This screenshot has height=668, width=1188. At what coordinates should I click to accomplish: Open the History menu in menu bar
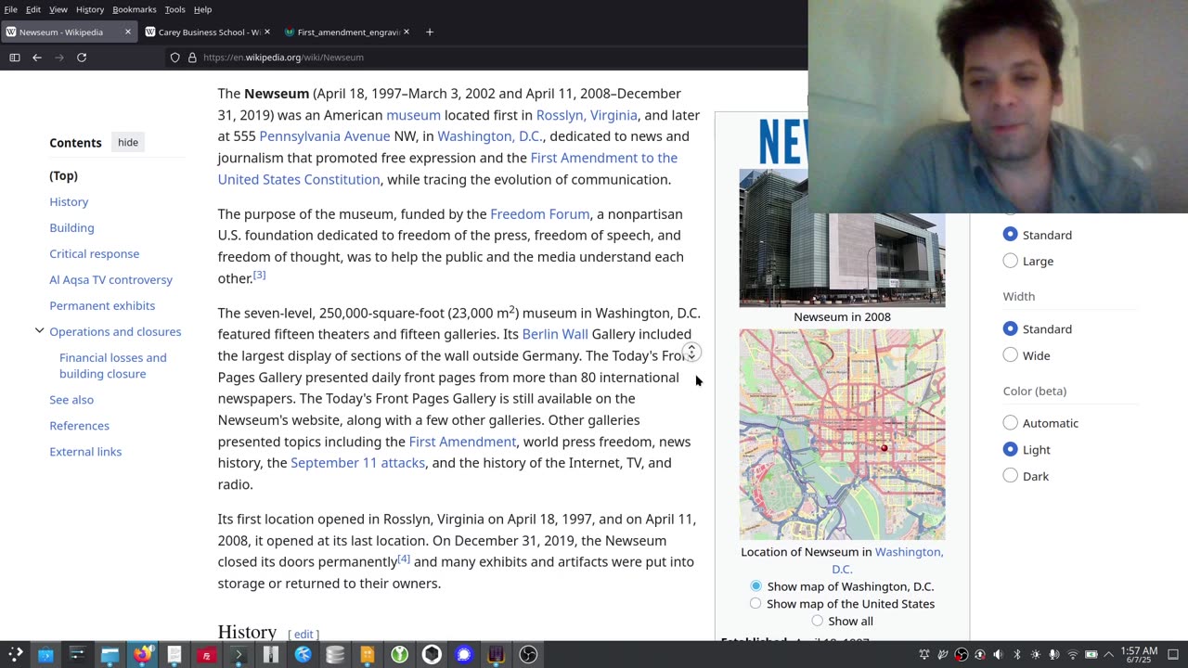click(x=90, y=9)
